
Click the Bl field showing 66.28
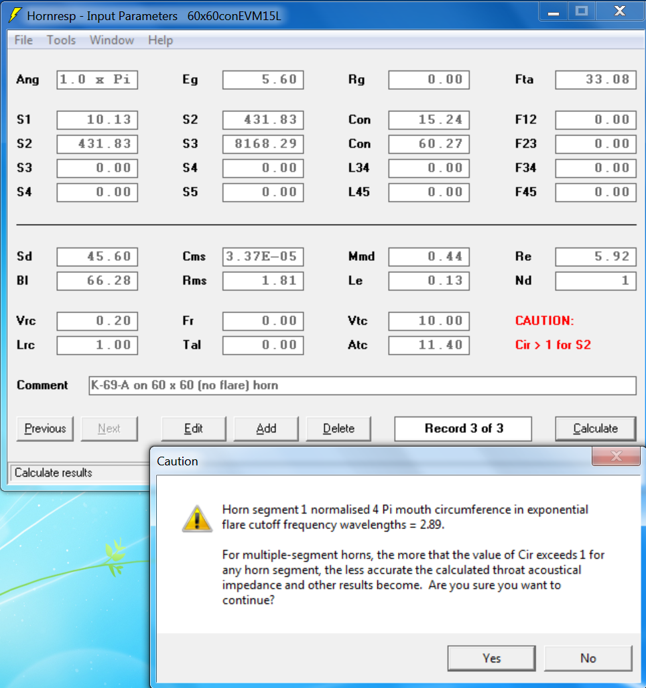97,281
